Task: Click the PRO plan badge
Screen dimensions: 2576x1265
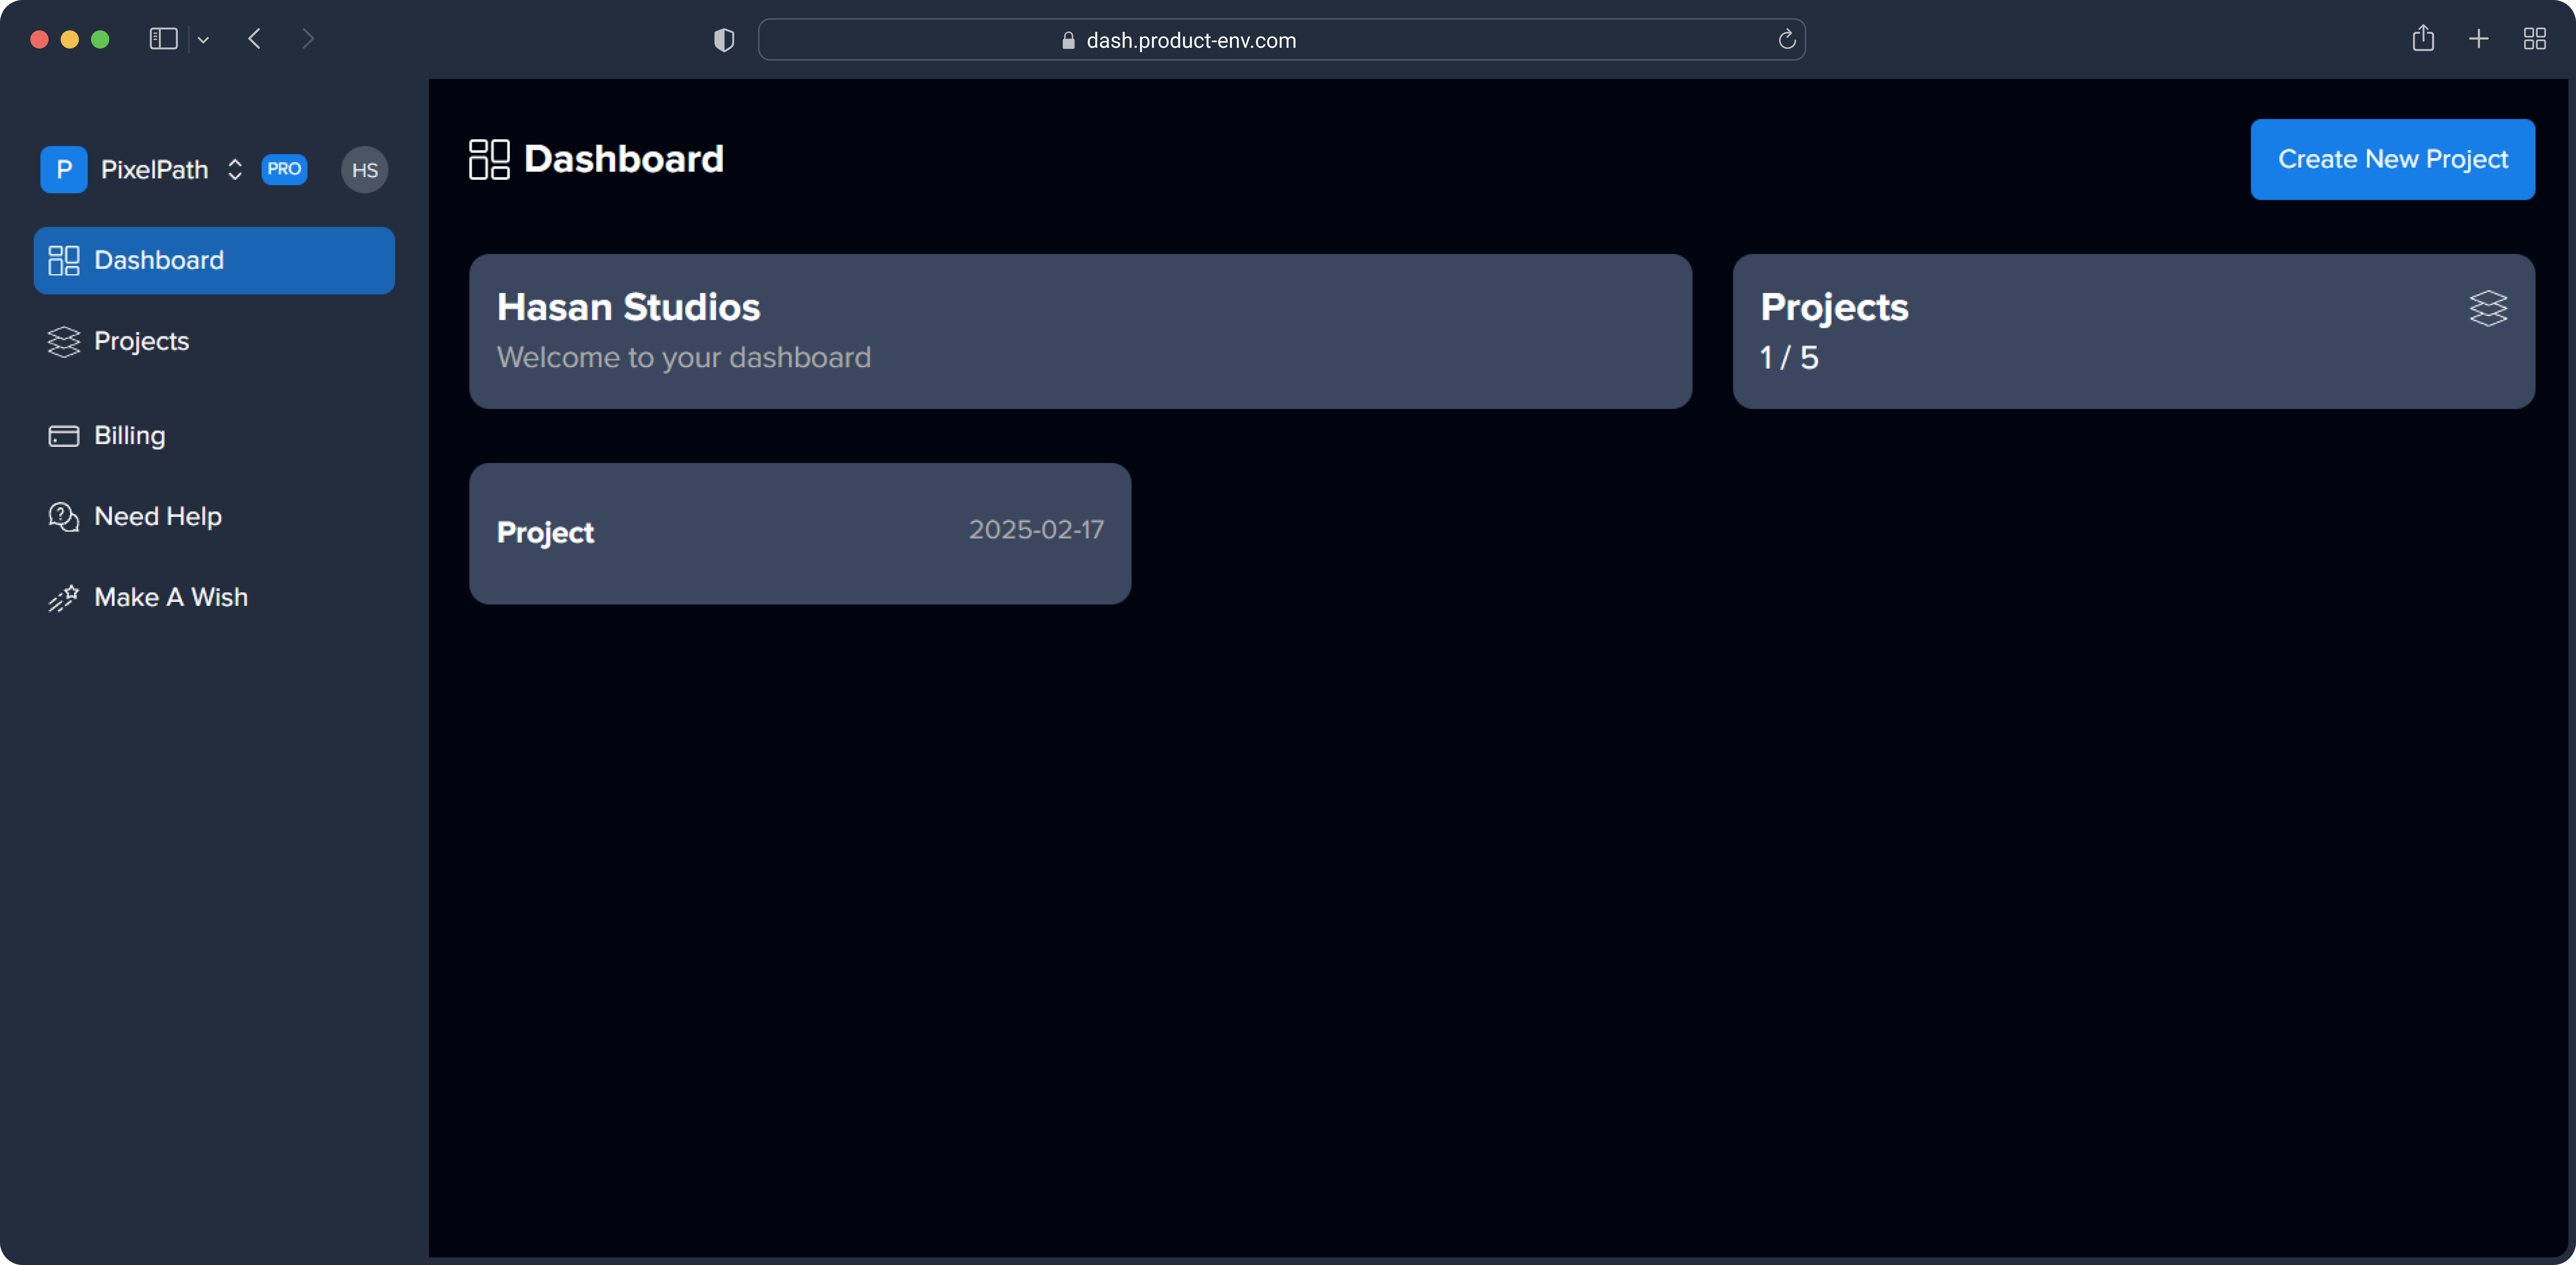Action: click(284, 169)
